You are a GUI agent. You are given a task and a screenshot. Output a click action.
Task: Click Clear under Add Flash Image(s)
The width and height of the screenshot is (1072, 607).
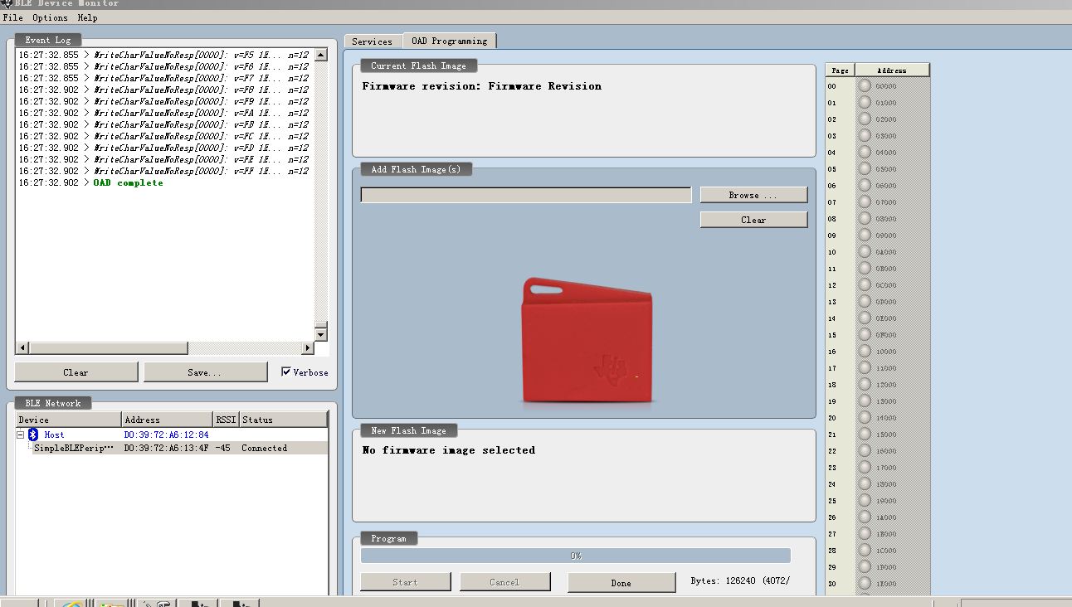pos(753,220)
